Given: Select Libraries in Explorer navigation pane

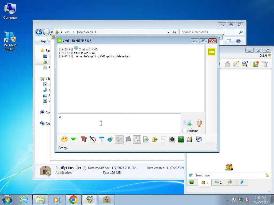Looking at the screenshot, I should (45, 79).
